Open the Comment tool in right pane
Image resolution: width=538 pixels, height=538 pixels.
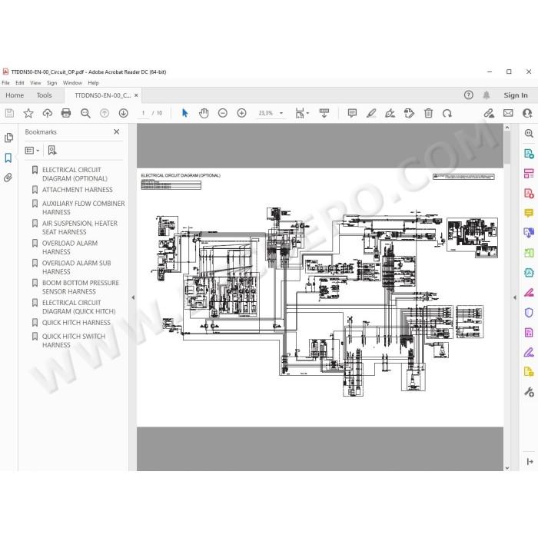coord(529,213)
